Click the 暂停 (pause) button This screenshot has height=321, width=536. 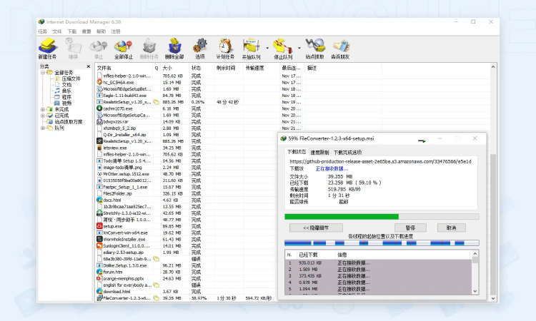pyautogui.click(x=410, y=228)
